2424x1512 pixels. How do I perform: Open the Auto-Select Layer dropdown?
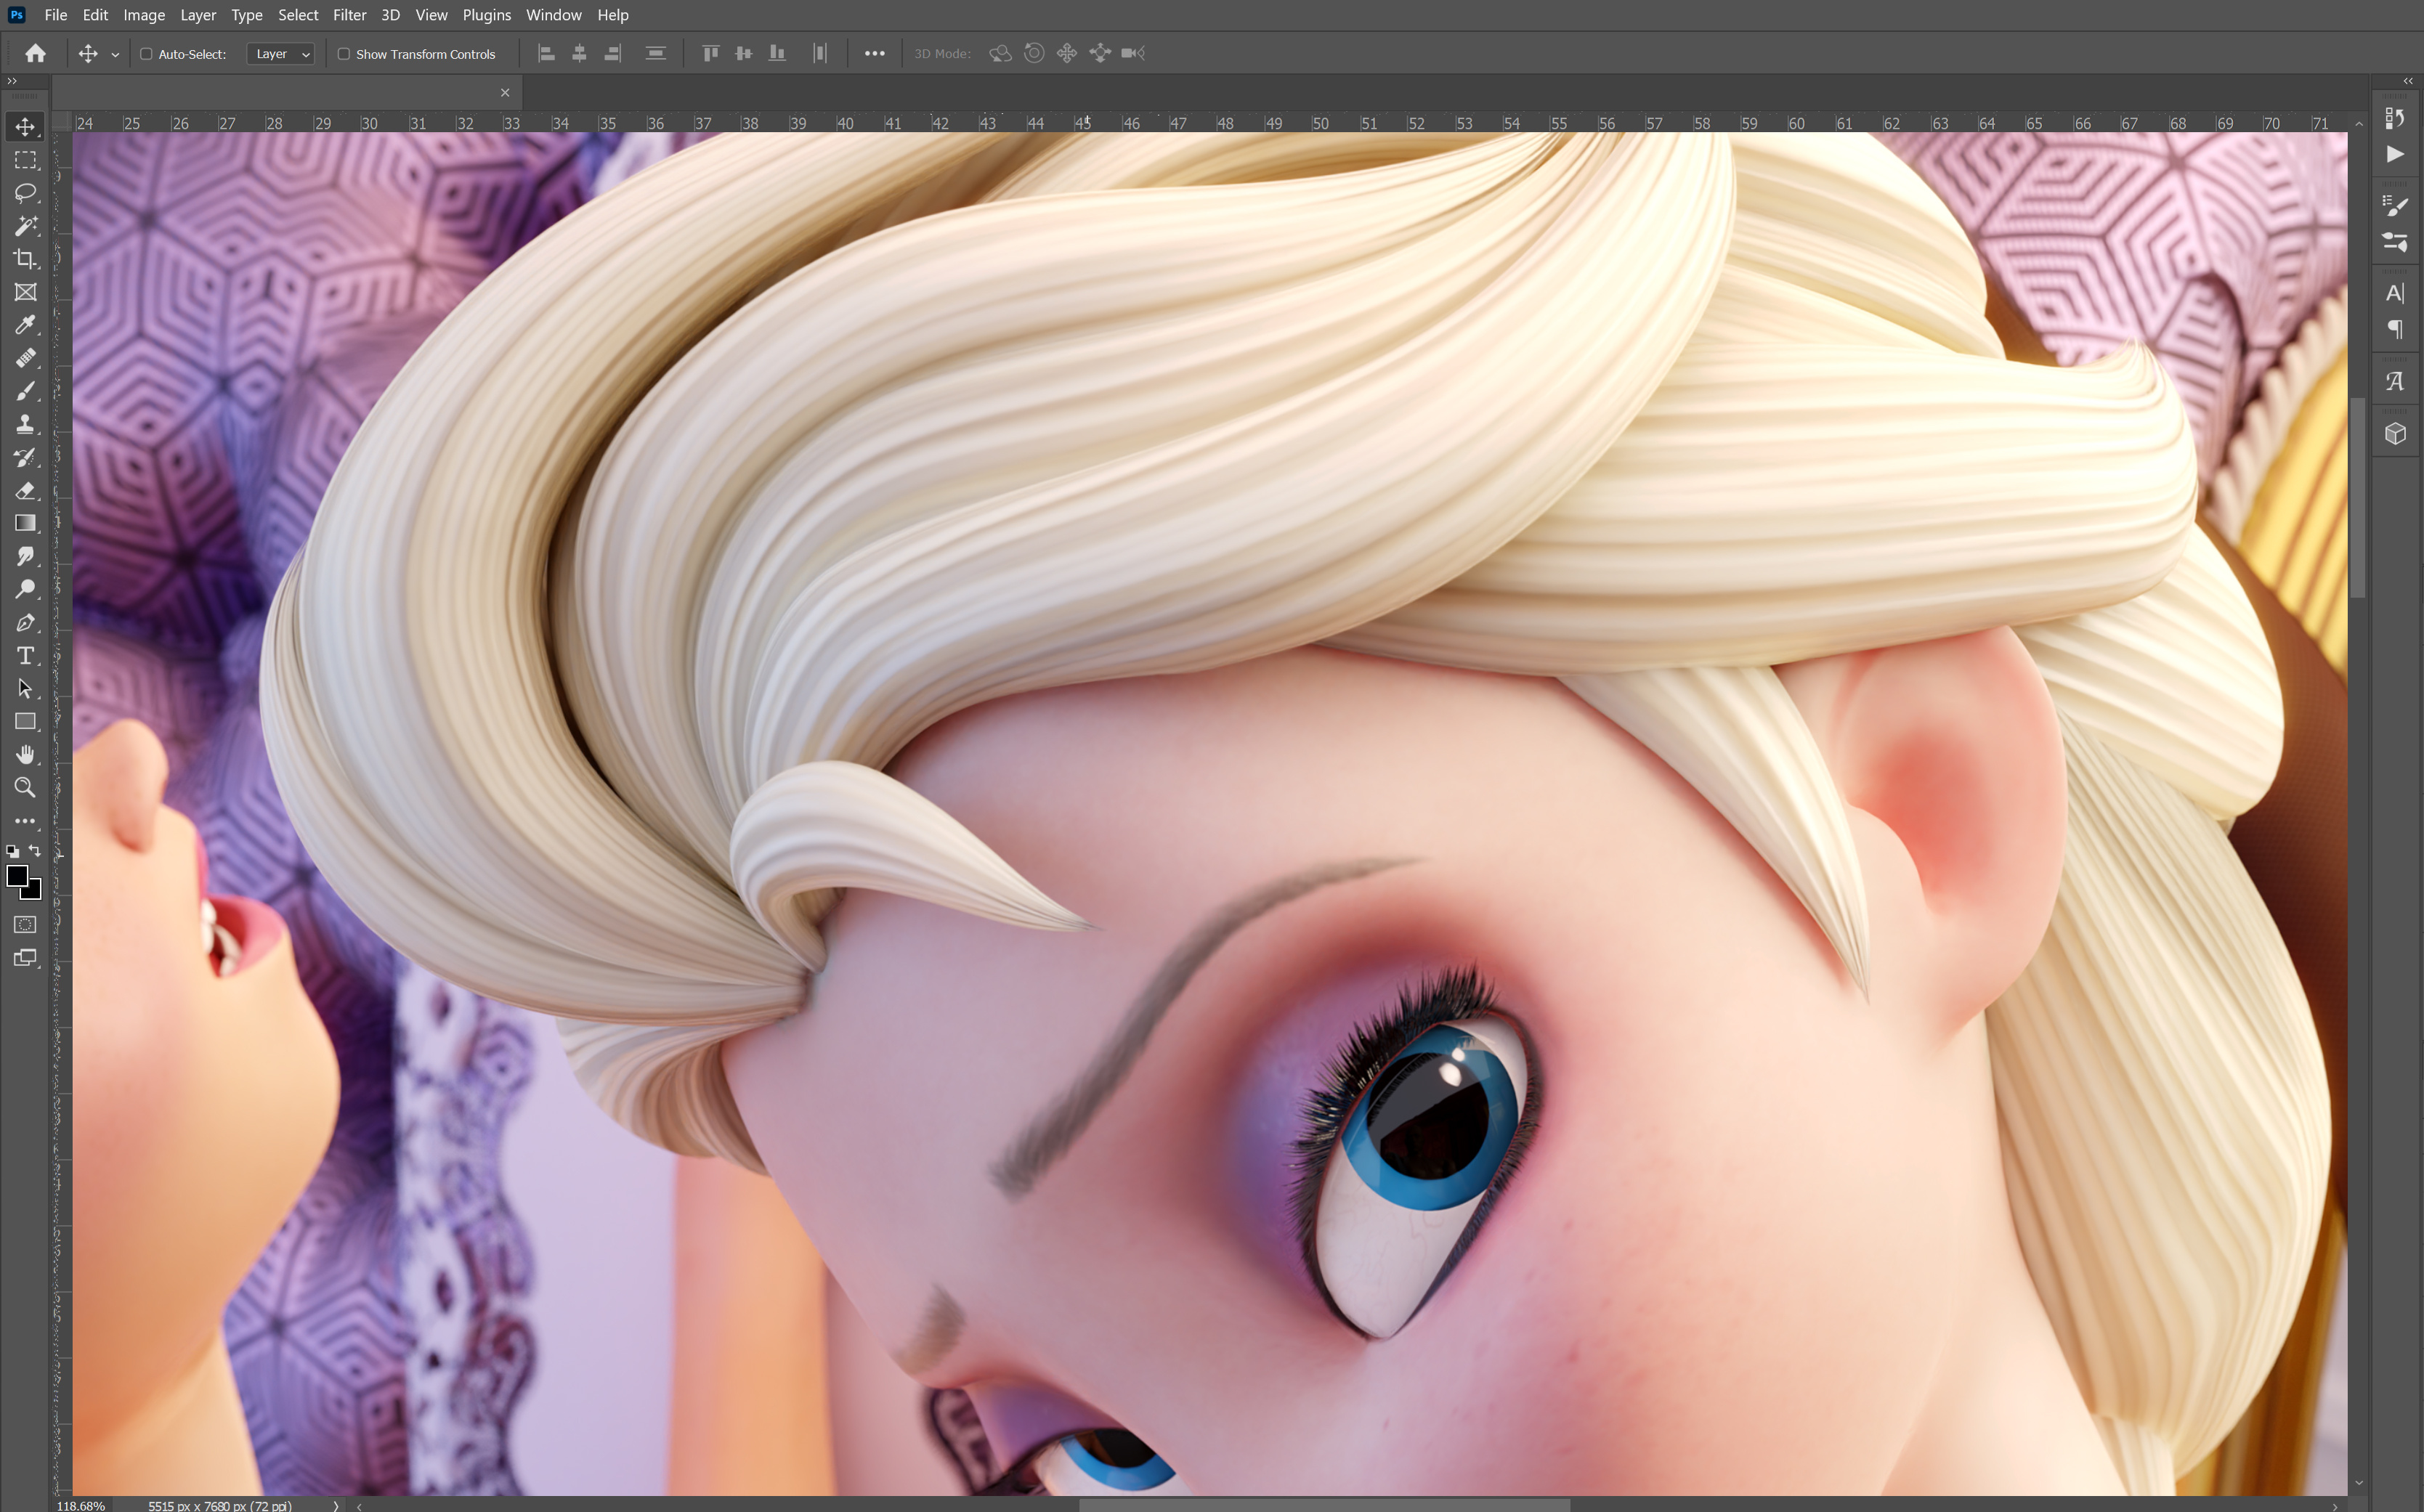(x=281, y=54)
